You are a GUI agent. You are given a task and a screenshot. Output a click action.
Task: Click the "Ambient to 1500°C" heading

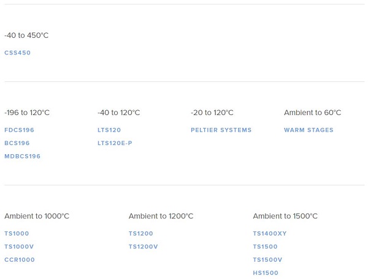coord(285,216)
